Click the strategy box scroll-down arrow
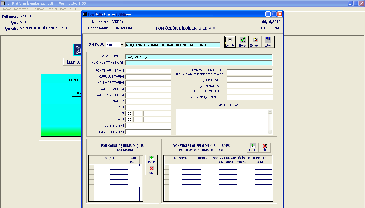Image resolution: width=365 pixels, height=208 pixels. point(270,132)
